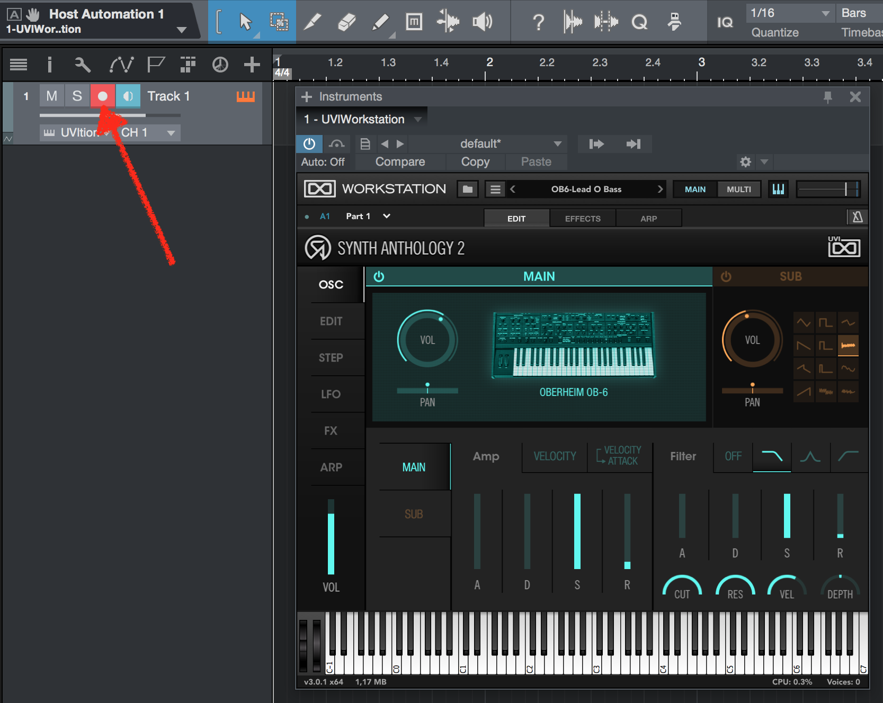Arm Track 1 for recording
Viewport: 883px width, 703px height.
(102, 96)
